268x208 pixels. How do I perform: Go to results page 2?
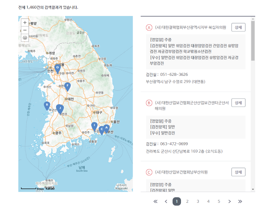[187, 201]
